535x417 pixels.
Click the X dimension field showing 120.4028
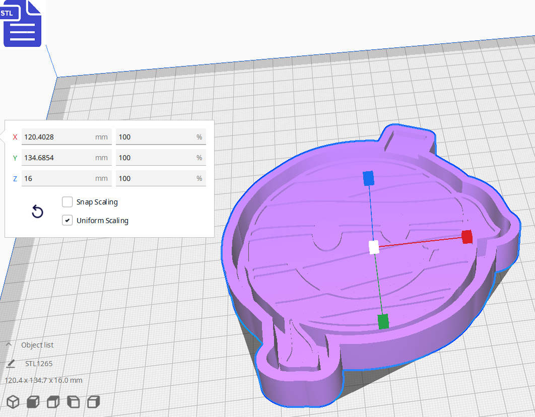65,136
